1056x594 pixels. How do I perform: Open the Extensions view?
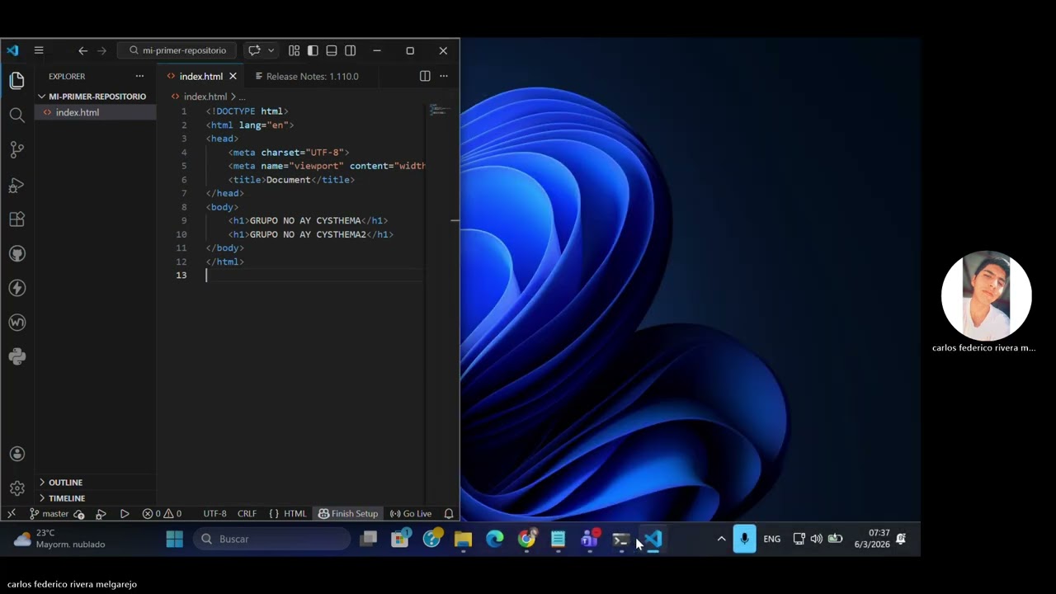[16, 219]
